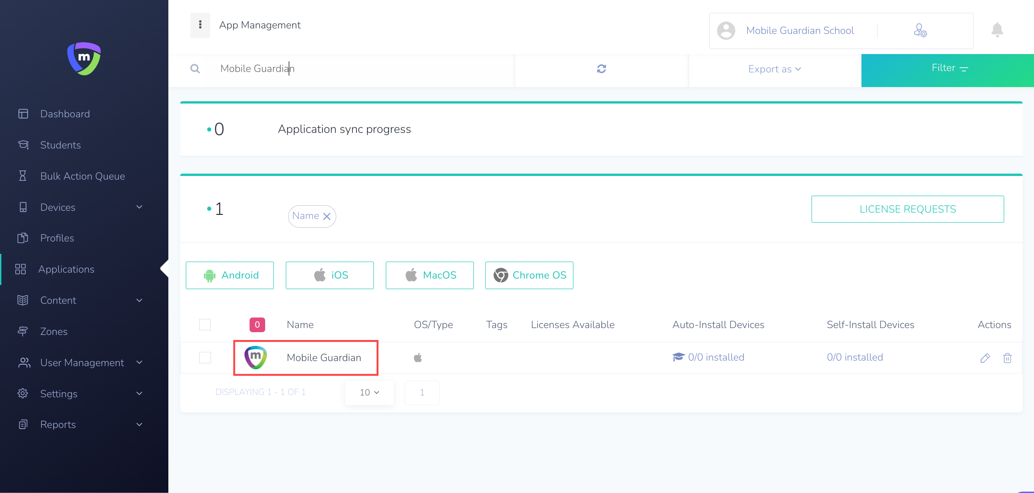
Task: Click the Mobile Guardian app name
Action: point(324,357)
